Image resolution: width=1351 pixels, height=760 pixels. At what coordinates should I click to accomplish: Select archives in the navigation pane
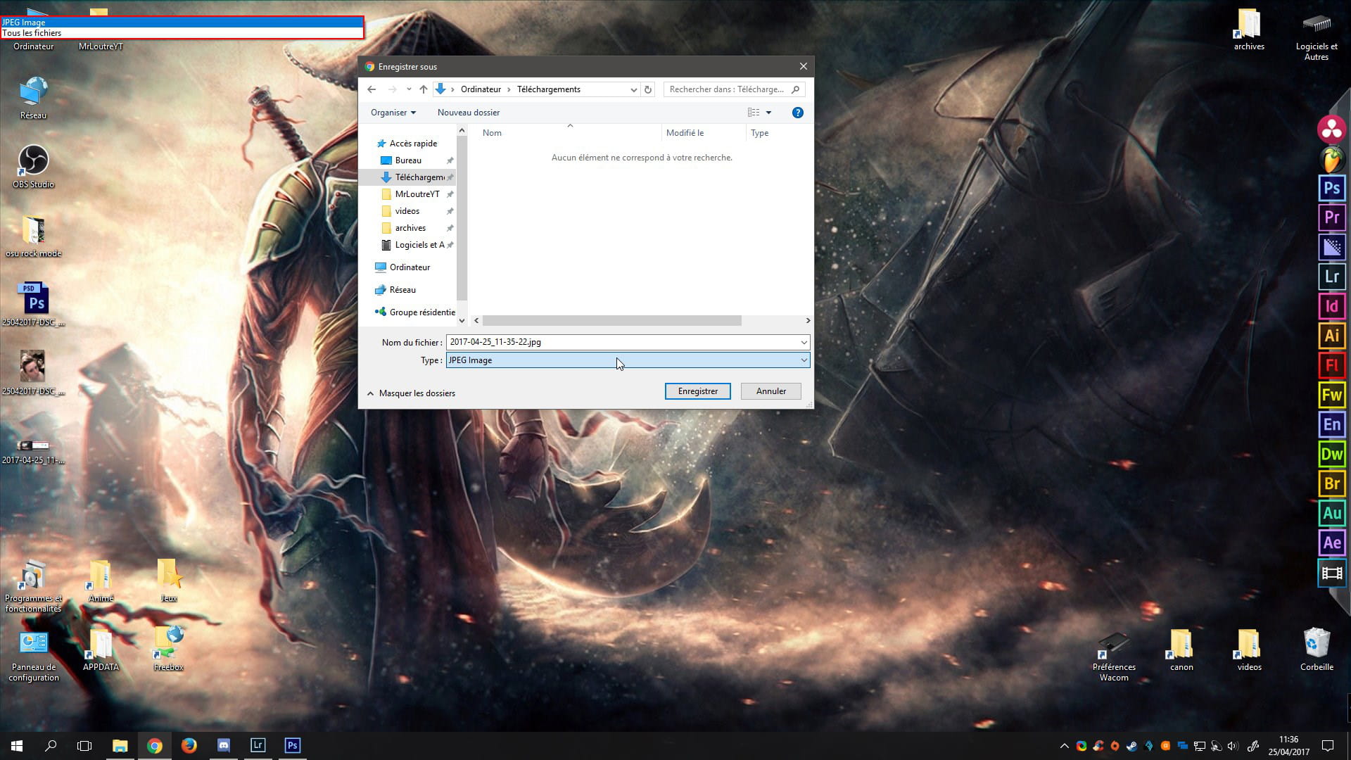410,228
